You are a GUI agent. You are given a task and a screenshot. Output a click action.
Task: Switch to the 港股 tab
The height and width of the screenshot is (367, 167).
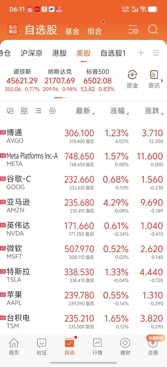coord(59,53)
